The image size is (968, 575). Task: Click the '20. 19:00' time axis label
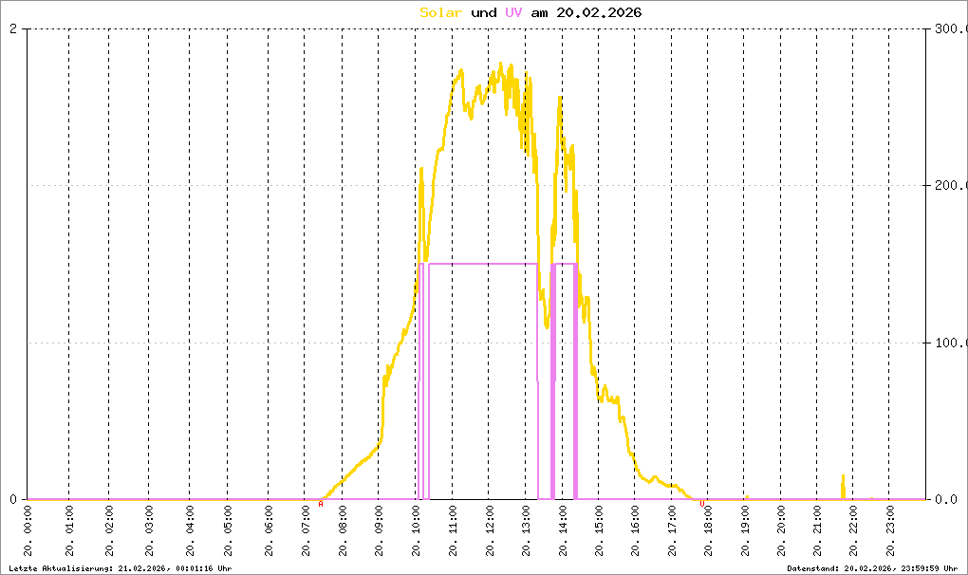(x=745, y=531)
